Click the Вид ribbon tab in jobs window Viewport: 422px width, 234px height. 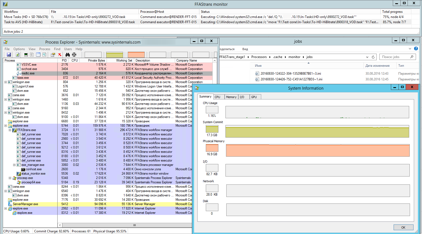pos(245,49)
